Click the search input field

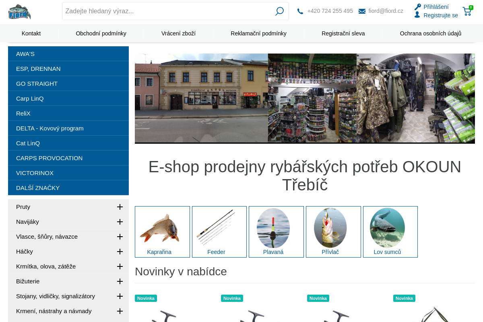167,11
